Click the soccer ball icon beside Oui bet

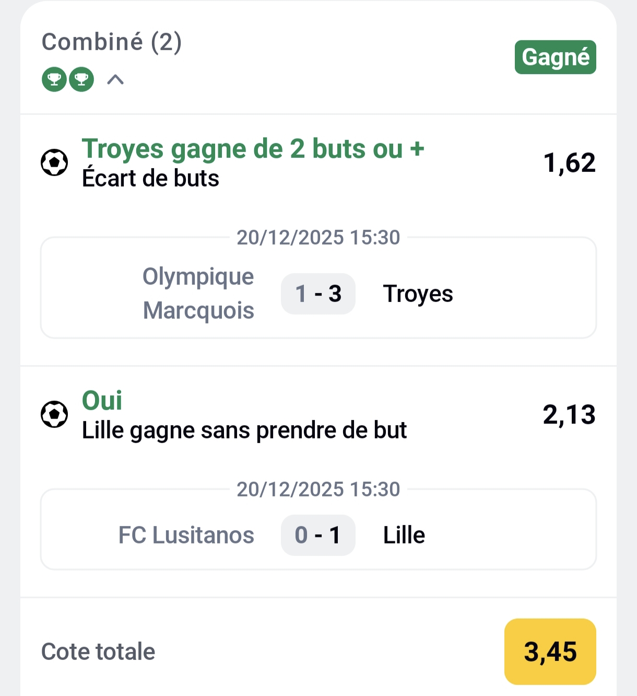[x=54, y=414]
